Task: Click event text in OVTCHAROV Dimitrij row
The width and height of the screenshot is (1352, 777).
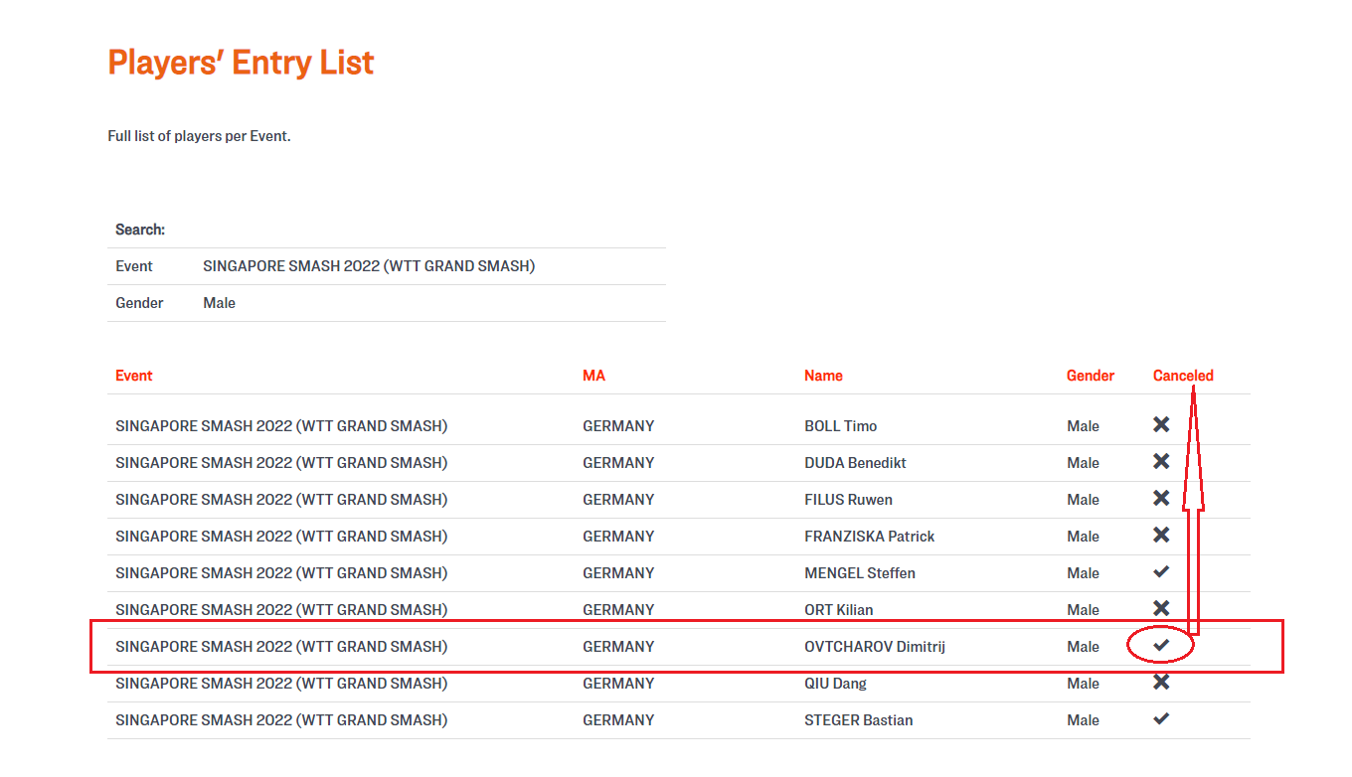Action: coord(281,647)
